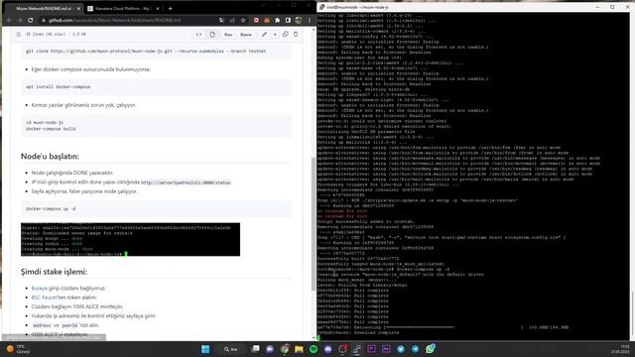Go back in the Chrome browser

click(x=9, y=20)
